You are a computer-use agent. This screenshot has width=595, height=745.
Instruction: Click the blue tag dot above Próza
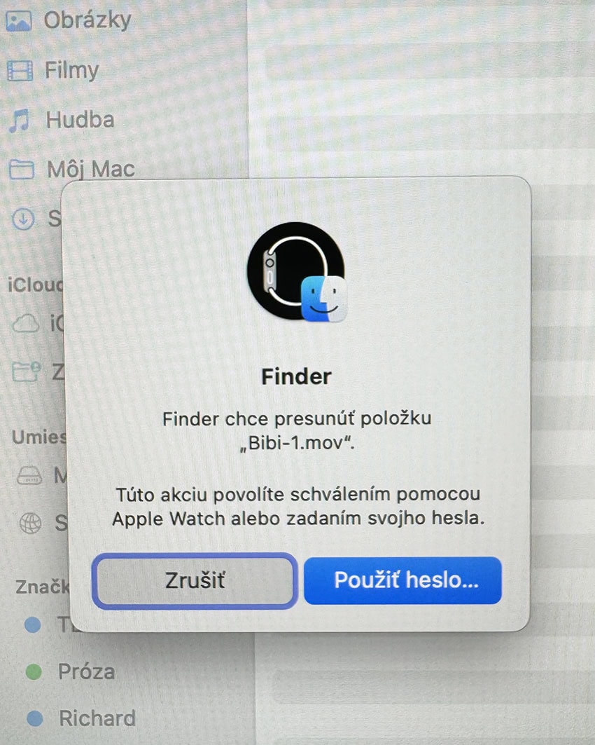(x=33, y=624)
